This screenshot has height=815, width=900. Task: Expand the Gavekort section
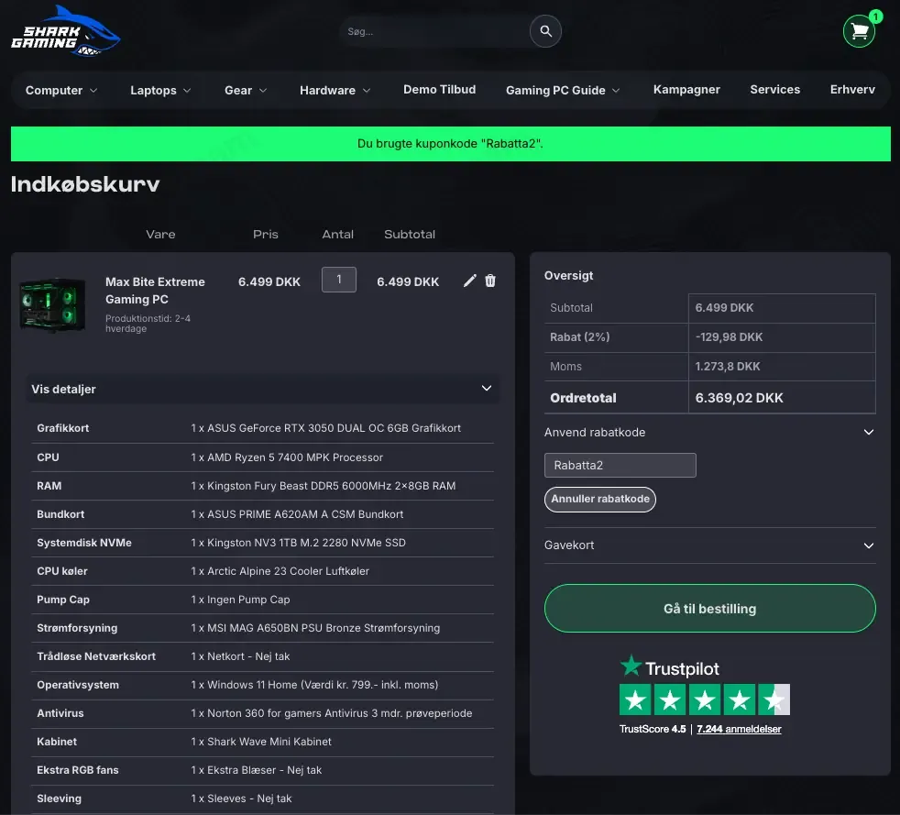tap(709, 545)
